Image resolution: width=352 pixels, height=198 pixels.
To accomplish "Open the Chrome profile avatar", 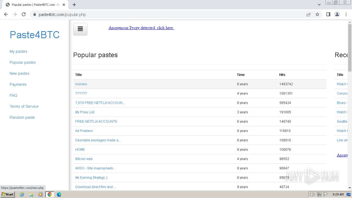I will tap(337, 15).
